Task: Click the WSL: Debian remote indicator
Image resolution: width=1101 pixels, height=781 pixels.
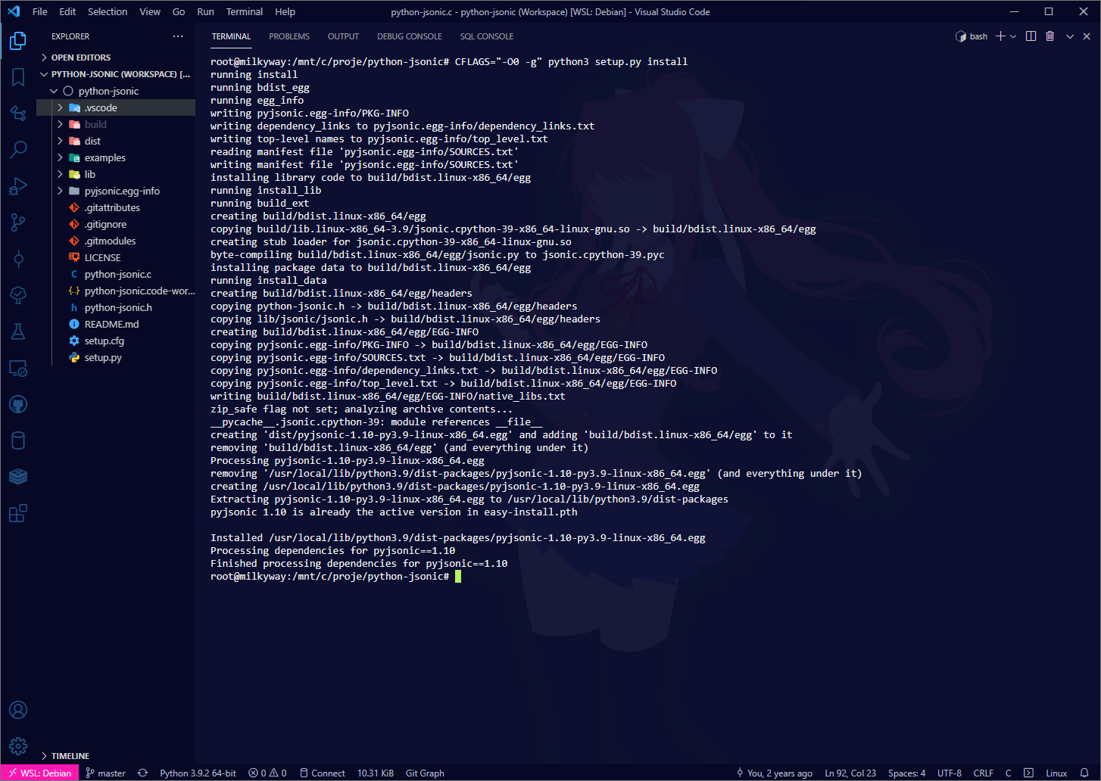Action: [x=40, y=773]
